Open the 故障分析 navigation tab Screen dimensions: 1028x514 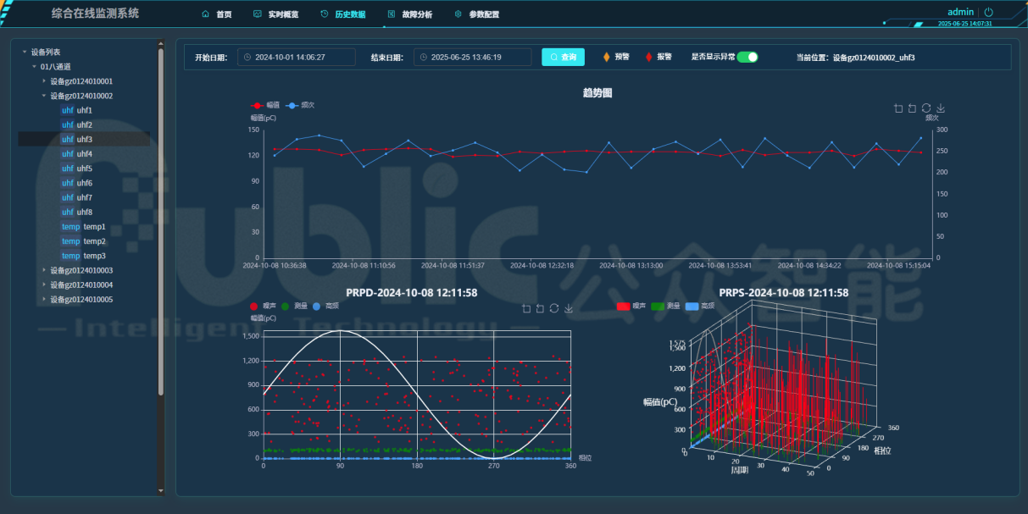coord(409,14)
